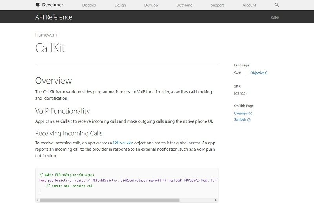Screen dimensions: 314x203
Task: Click the CallKit breadcrumb in dark bar
Action: point(275,18)
